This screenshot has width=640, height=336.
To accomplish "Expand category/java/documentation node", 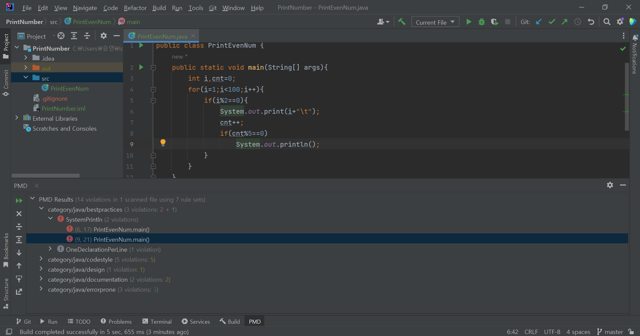I will tap(41, 279).
